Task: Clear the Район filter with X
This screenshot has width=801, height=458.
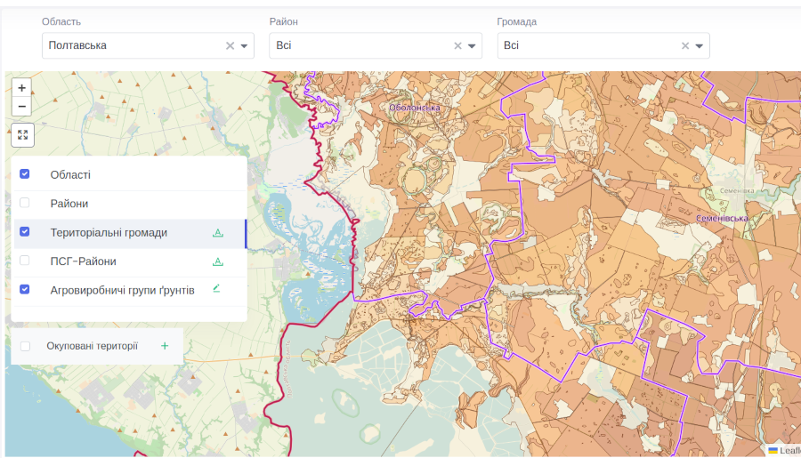Action: 458,45
